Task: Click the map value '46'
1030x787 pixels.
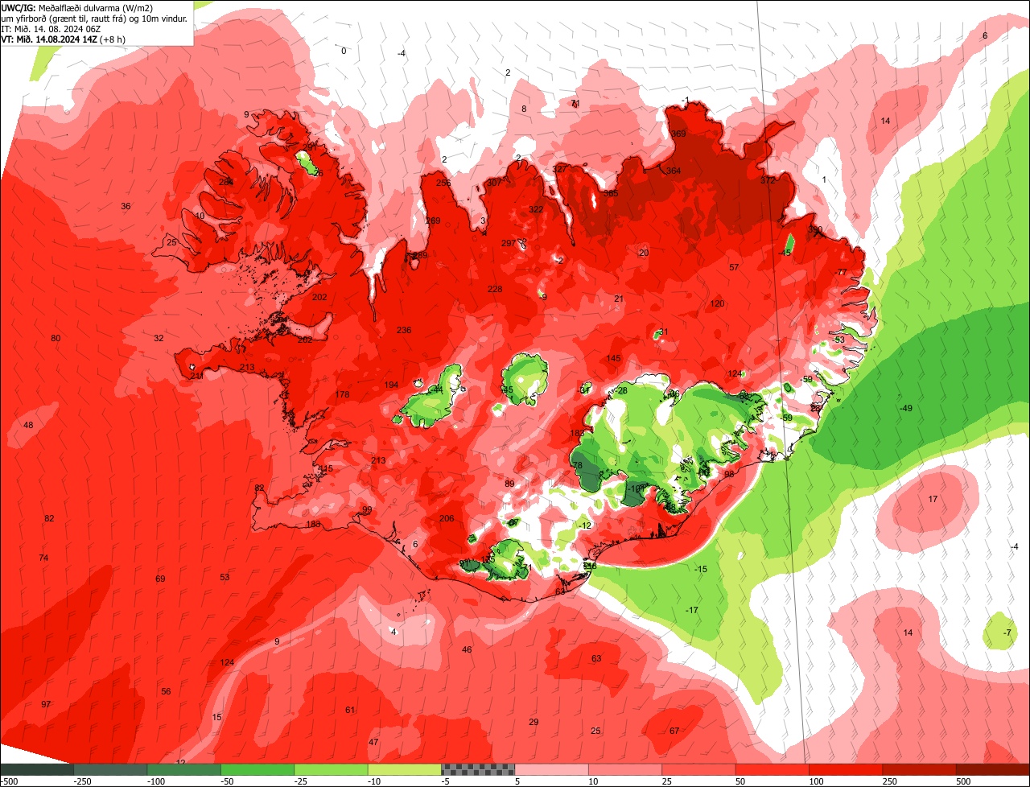Action: coord(467,650)
